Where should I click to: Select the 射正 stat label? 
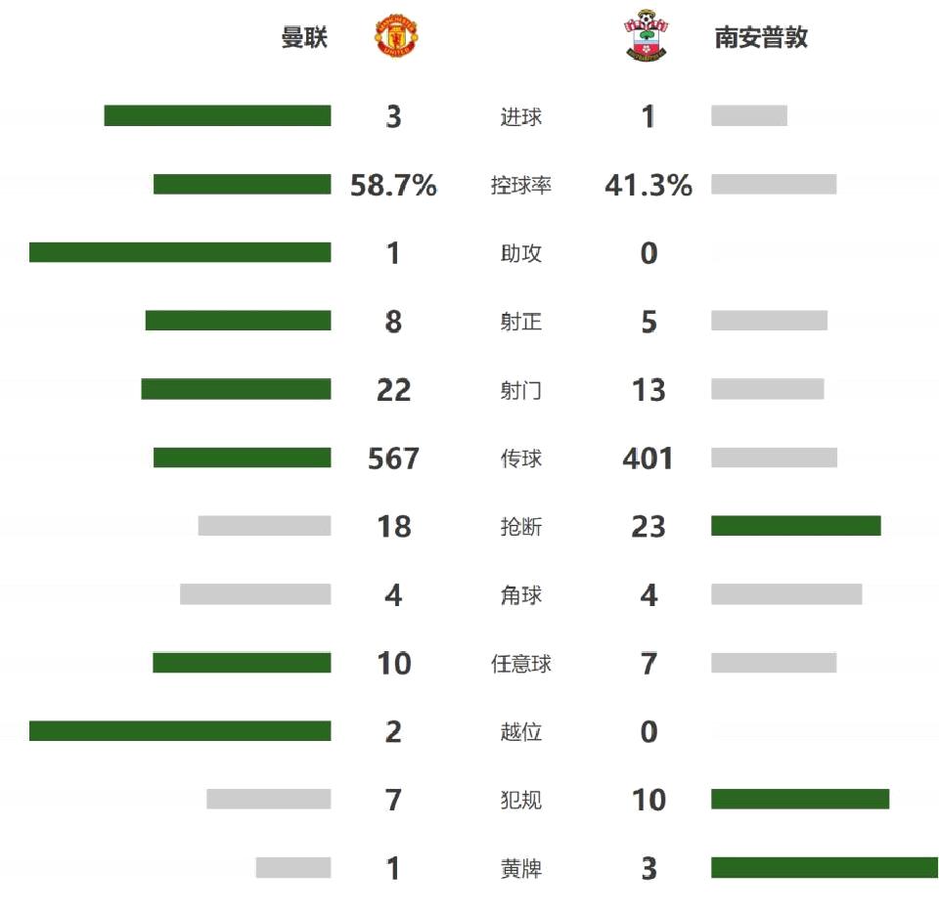point(521,322)
